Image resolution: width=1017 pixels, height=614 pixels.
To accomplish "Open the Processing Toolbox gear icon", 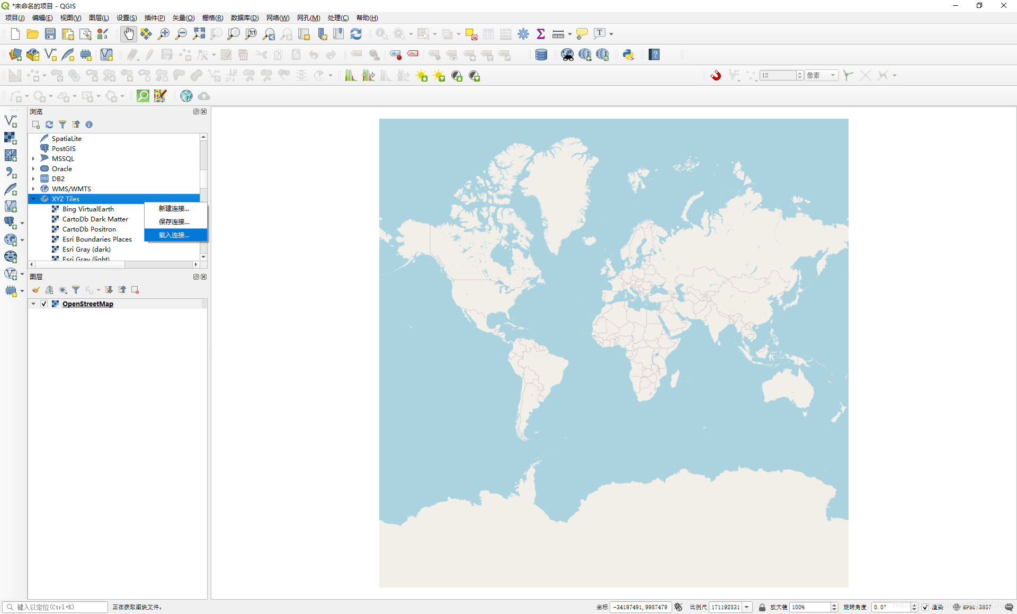I will (523, 34).
